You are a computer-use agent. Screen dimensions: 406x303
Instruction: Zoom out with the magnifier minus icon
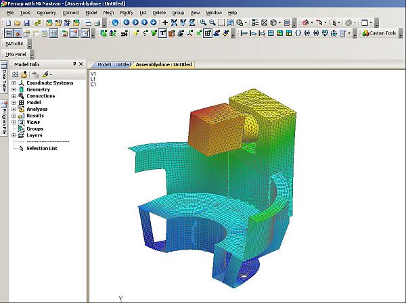click(212, 22)
